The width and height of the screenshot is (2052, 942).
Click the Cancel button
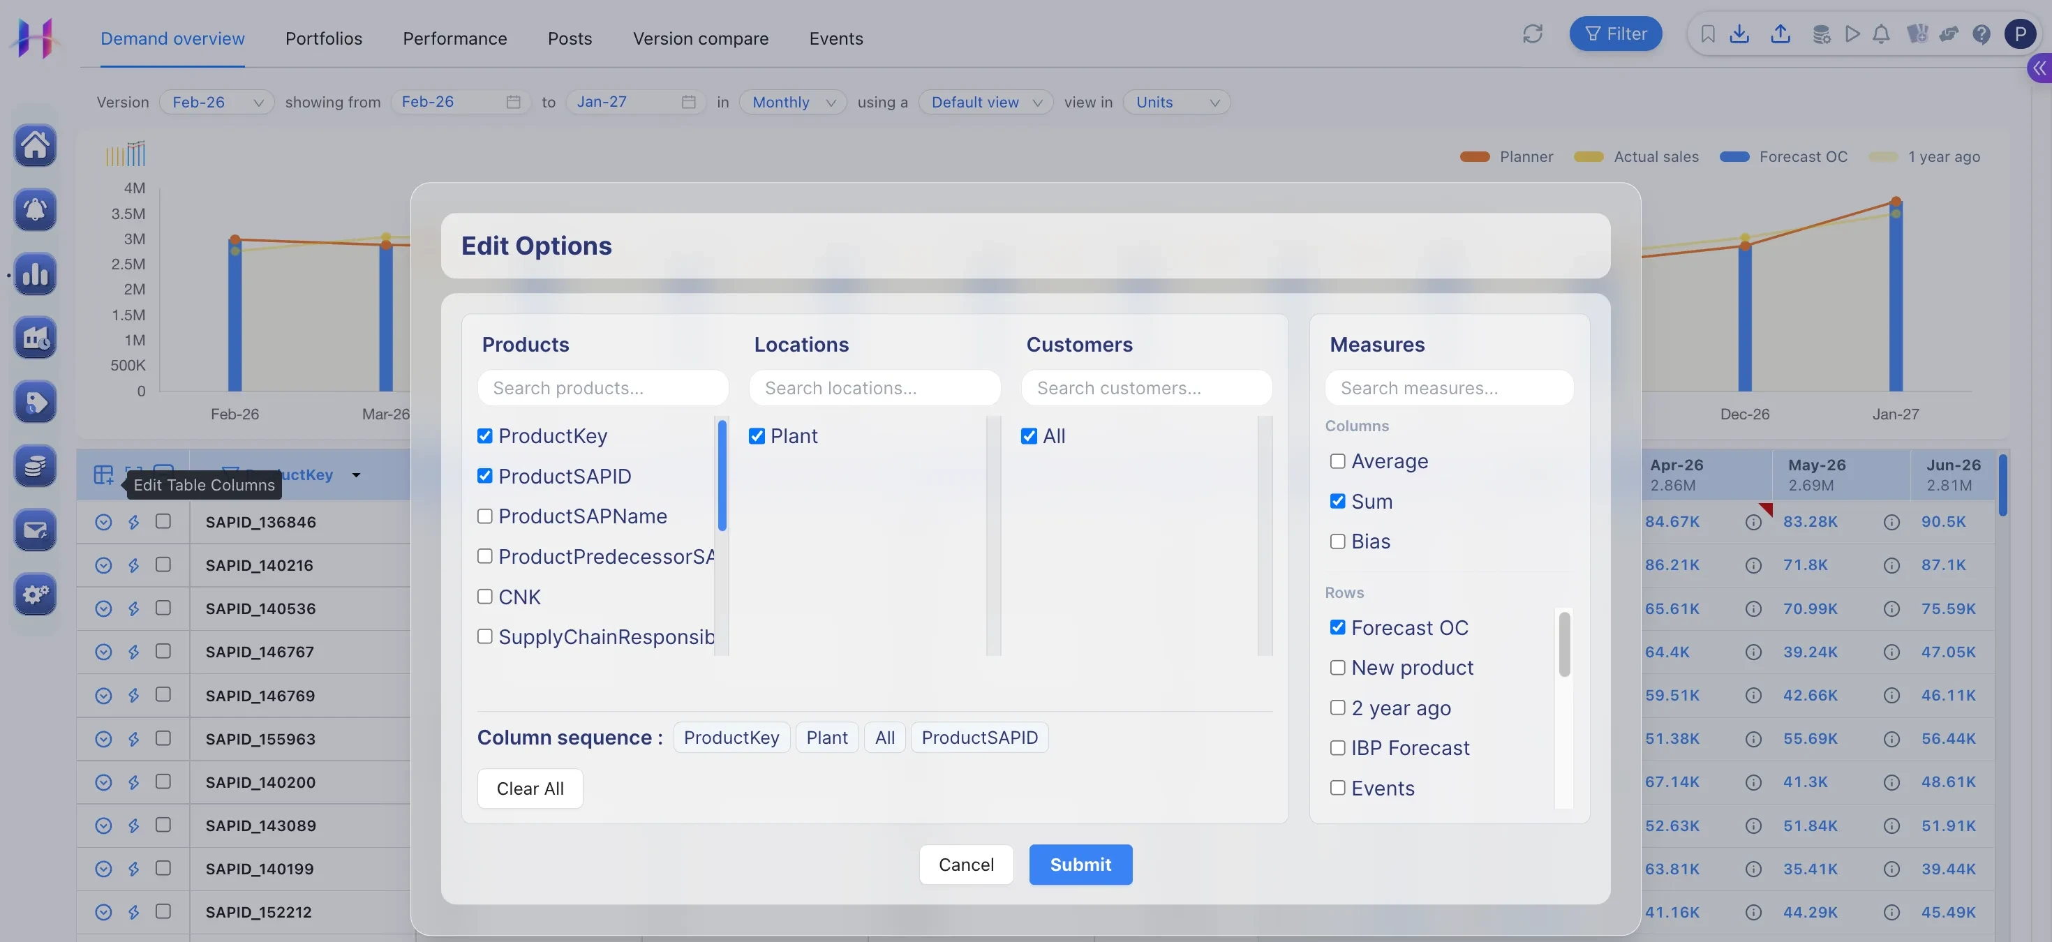pos(966,865)
